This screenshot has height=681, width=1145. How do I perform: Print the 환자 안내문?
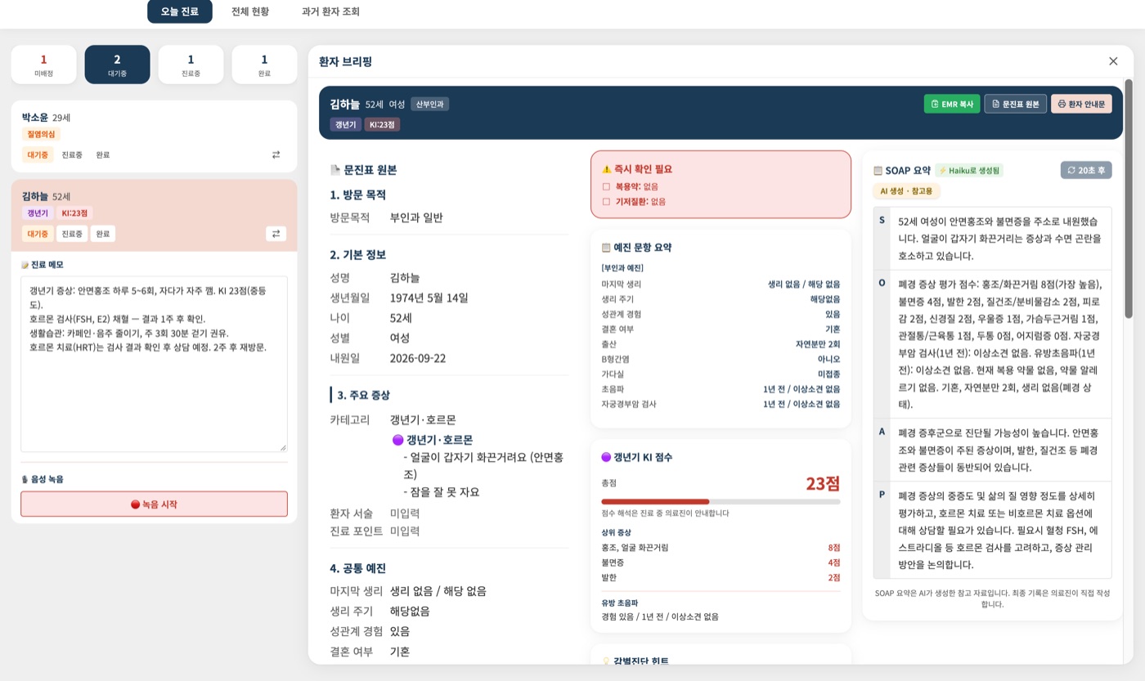click(x=1081, y=104)
